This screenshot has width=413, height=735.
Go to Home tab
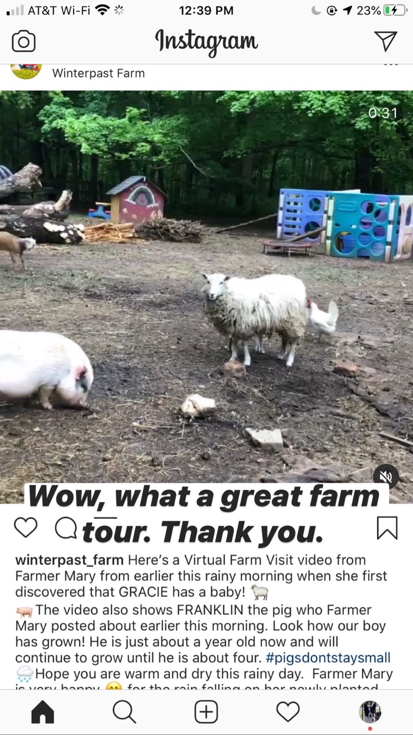[42, 712]
